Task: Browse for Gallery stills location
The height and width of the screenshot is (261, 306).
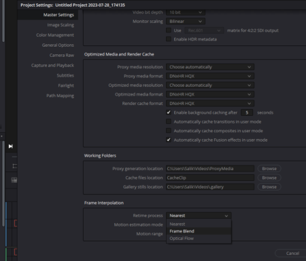Action: tap(269, 187)
